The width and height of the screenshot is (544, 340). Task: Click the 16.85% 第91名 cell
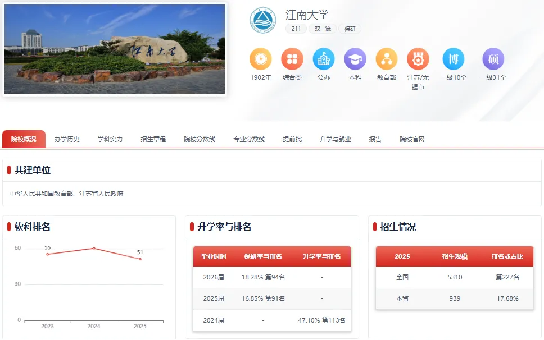(263, 299)
